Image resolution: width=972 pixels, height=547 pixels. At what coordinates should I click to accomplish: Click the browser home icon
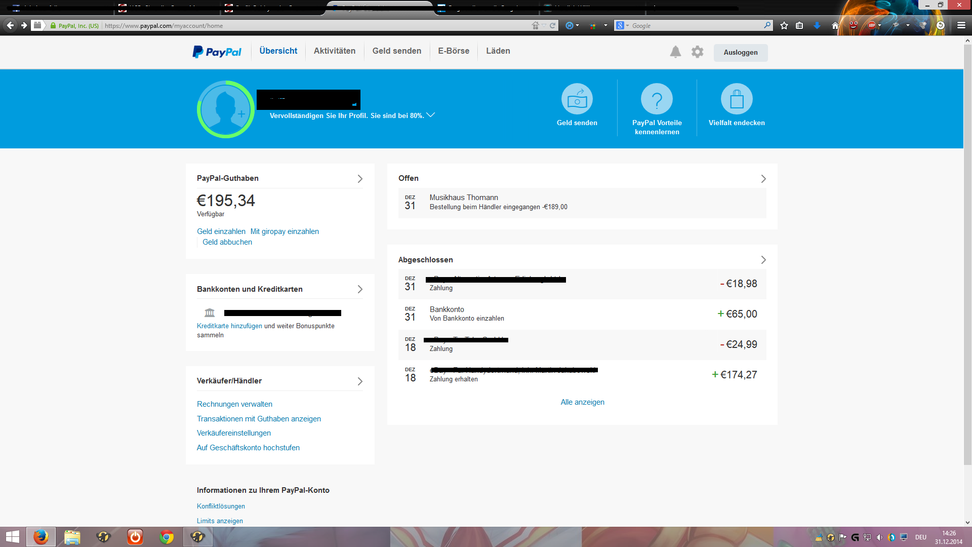835,25
